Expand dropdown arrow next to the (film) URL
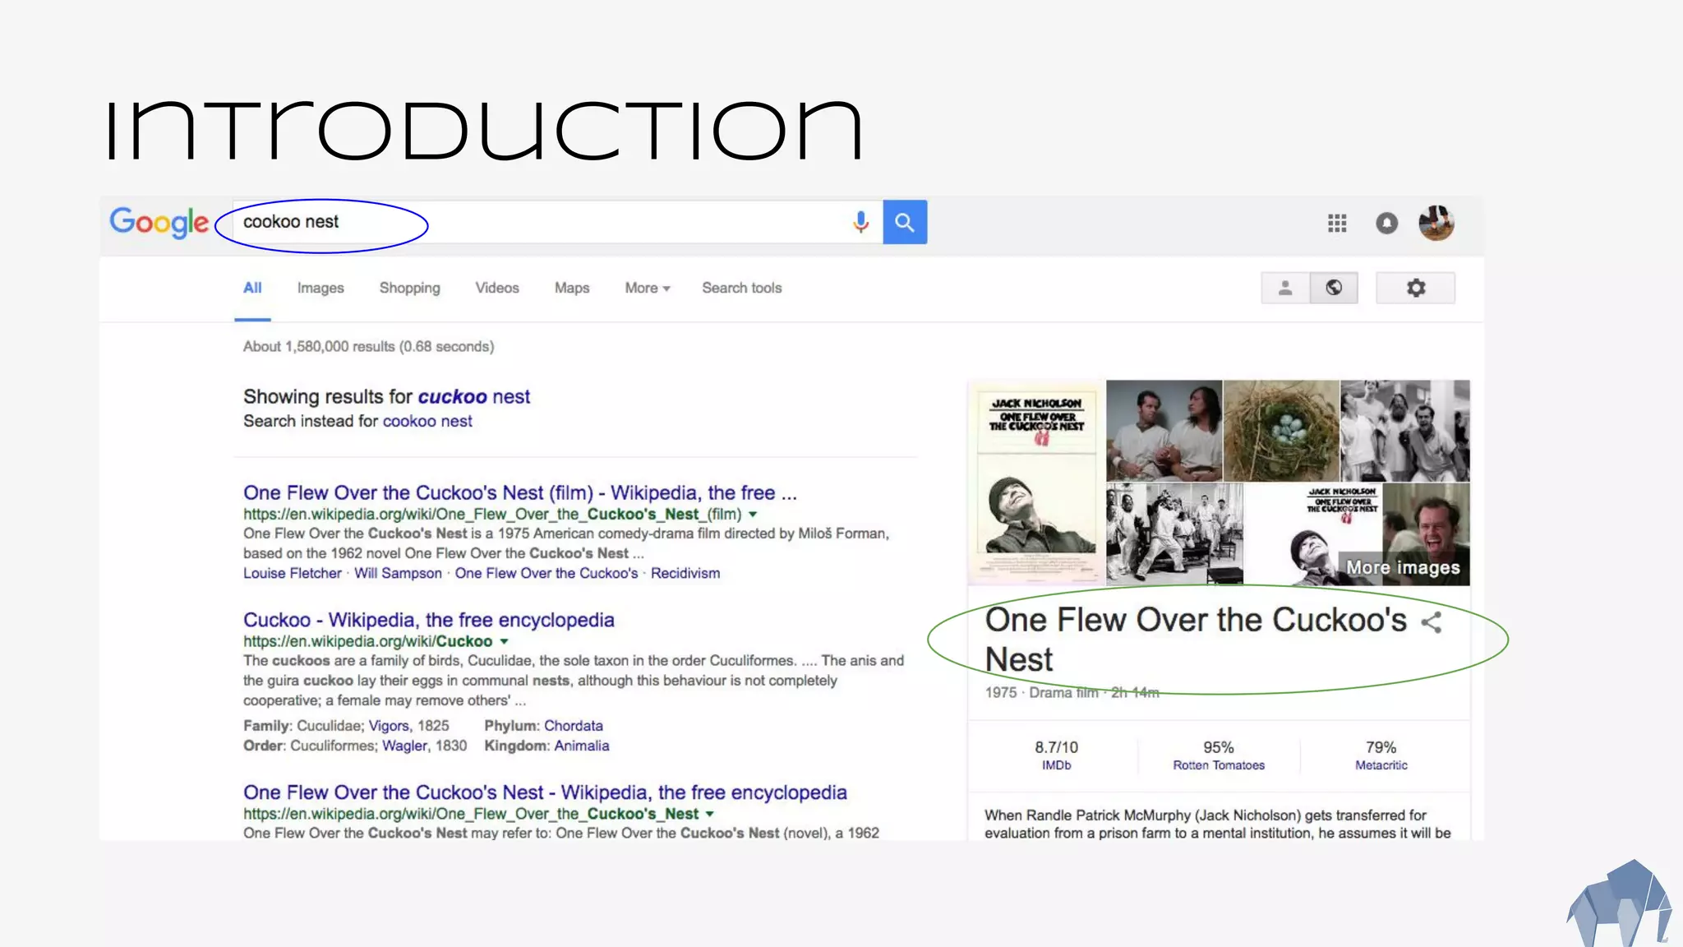This screenshot has height=947, width=1683. [753, 515]
